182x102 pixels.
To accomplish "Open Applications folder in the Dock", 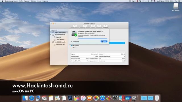I will [x=144, y=98].
